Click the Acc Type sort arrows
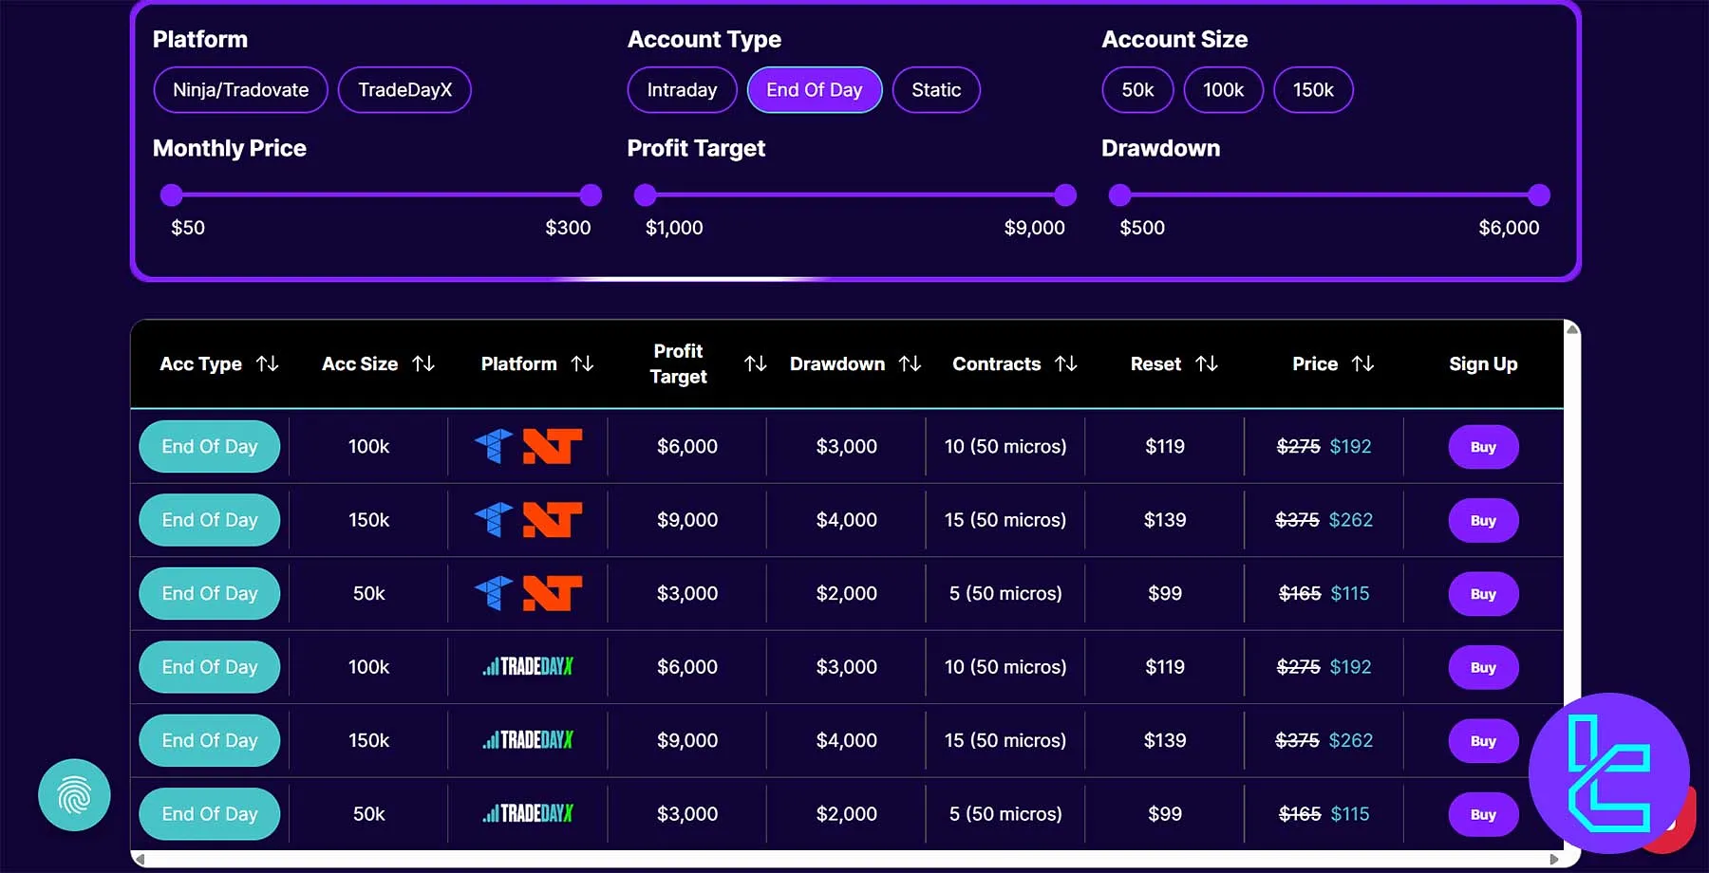The width and height of the screenshot is (1709, 873). coord(268,363)
